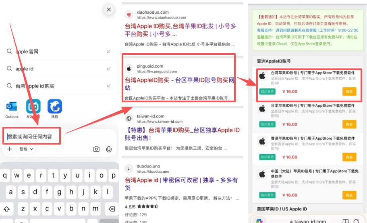Click the 自动发货 tag on the 日本苹果ID card
Image resolution: width=367 pixels, height=223 pixels.
(267, 124)
